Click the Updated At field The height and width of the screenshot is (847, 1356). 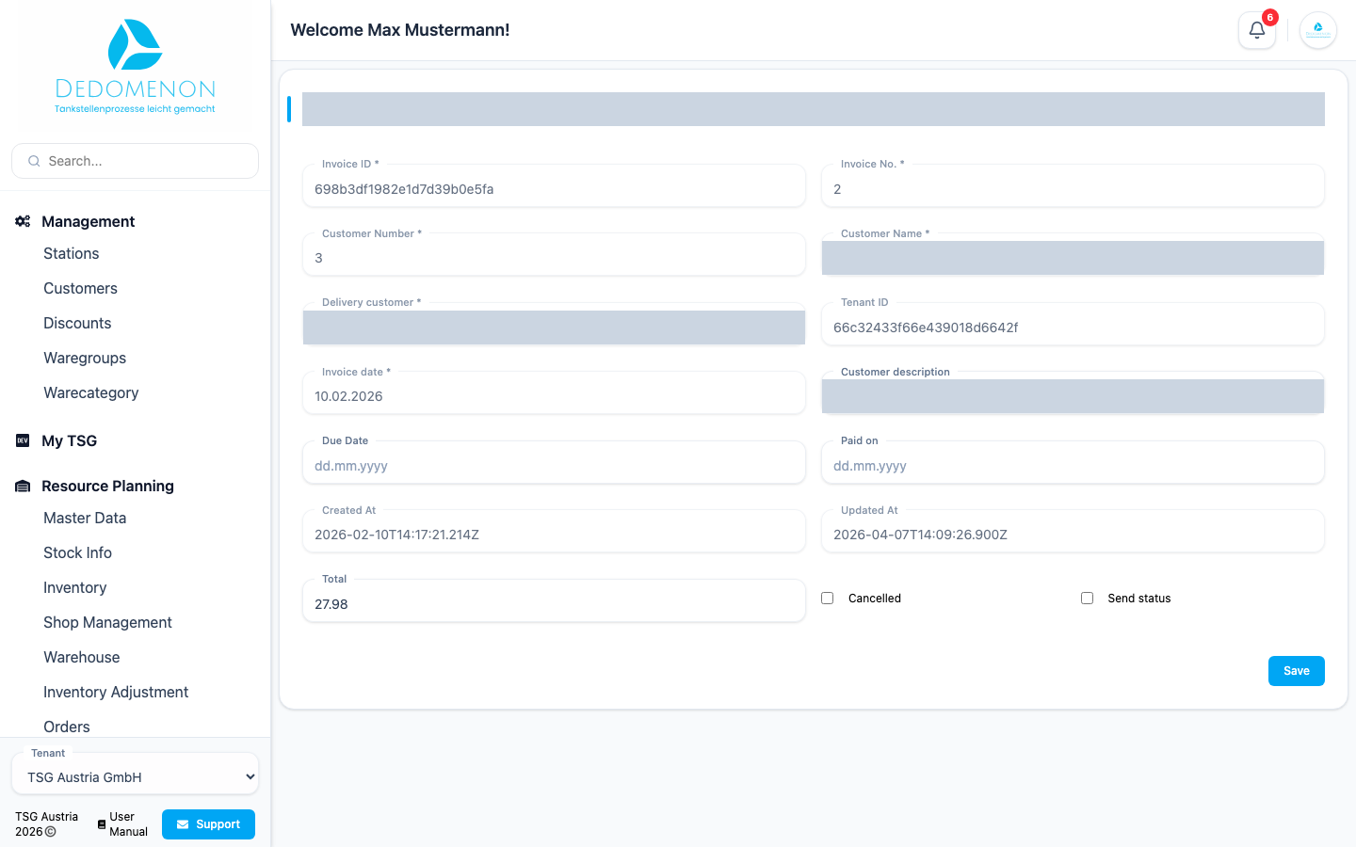[x=1073, y=531]
